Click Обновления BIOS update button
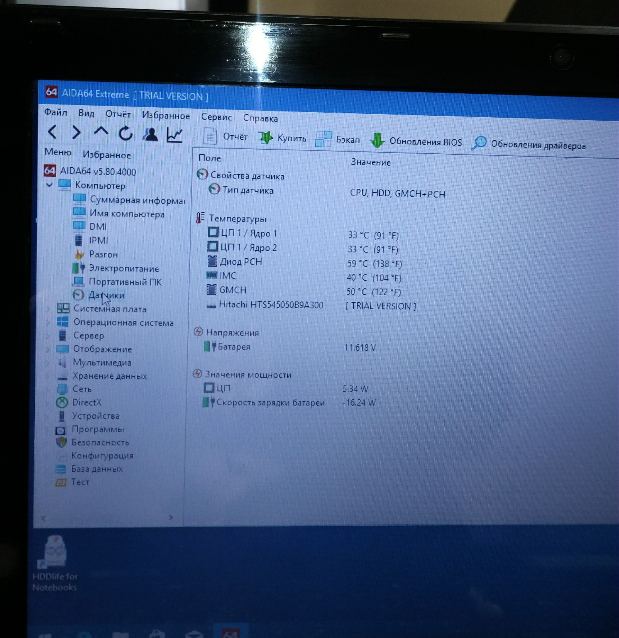619x638 pixels. pos(416,141)
